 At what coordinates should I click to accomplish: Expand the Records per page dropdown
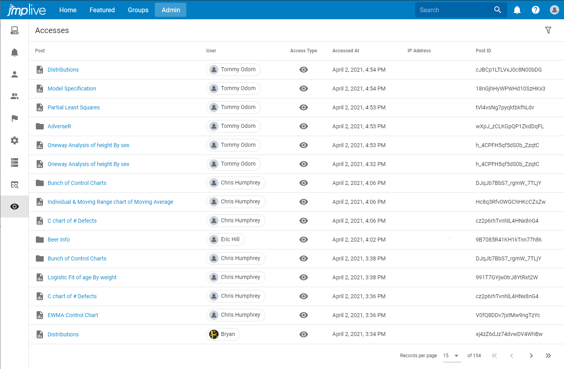tap(451, 356)
